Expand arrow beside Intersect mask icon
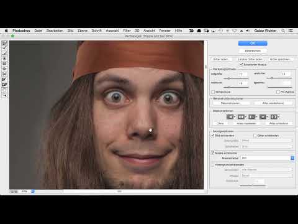 267,117
